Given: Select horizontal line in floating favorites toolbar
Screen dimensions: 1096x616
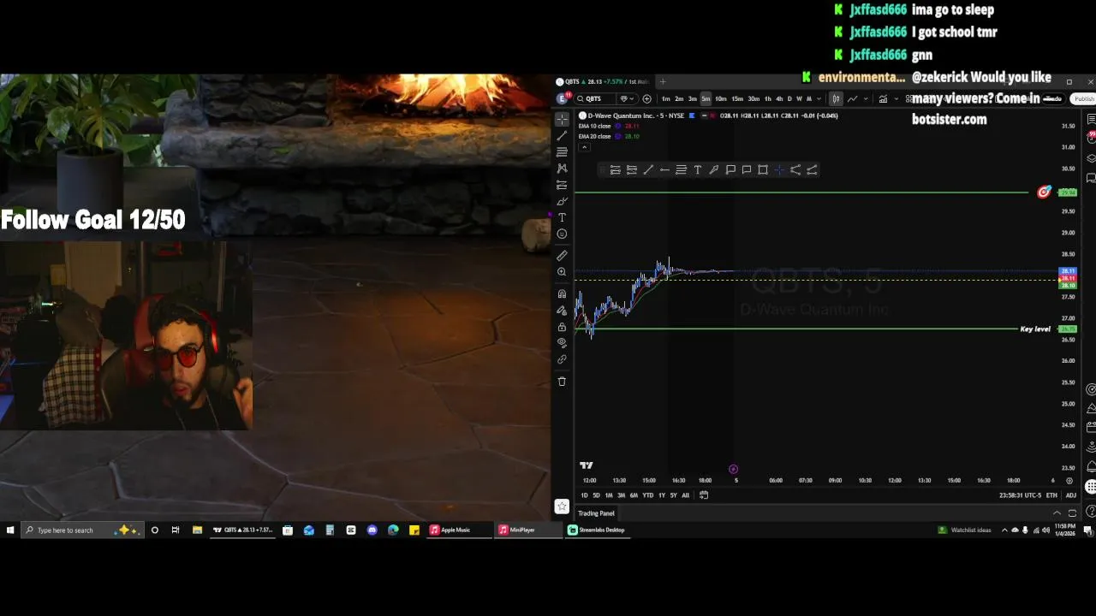Looking at the screenshot, I should (x=664, y=169).
